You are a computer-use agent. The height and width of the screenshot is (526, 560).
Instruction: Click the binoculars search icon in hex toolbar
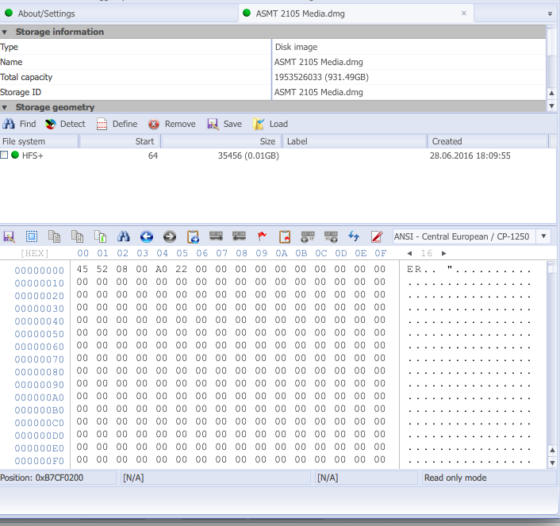pos(123,236)
